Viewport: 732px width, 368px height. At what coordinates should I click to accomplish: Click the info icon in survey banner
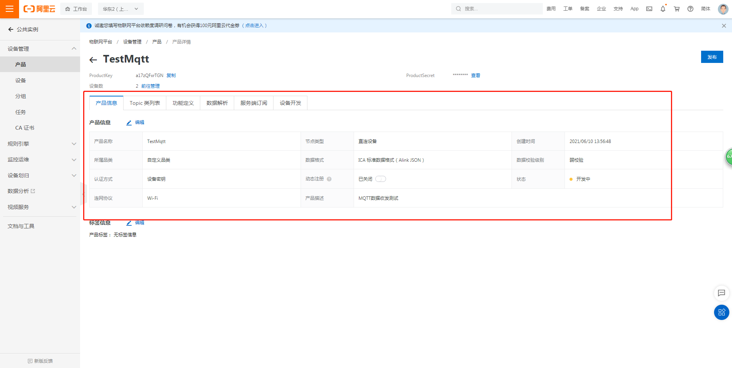coord(89,26)
